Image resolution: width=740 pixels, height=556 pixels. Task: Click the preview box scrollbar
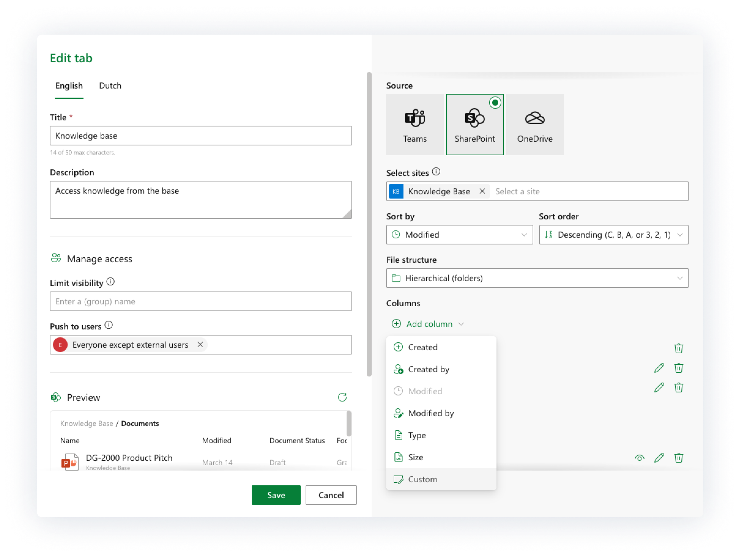pos(349,424)
